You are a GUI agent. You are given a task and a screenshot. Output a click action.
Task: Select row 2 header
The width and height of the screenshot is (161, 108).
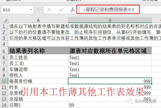click(4, 32)
